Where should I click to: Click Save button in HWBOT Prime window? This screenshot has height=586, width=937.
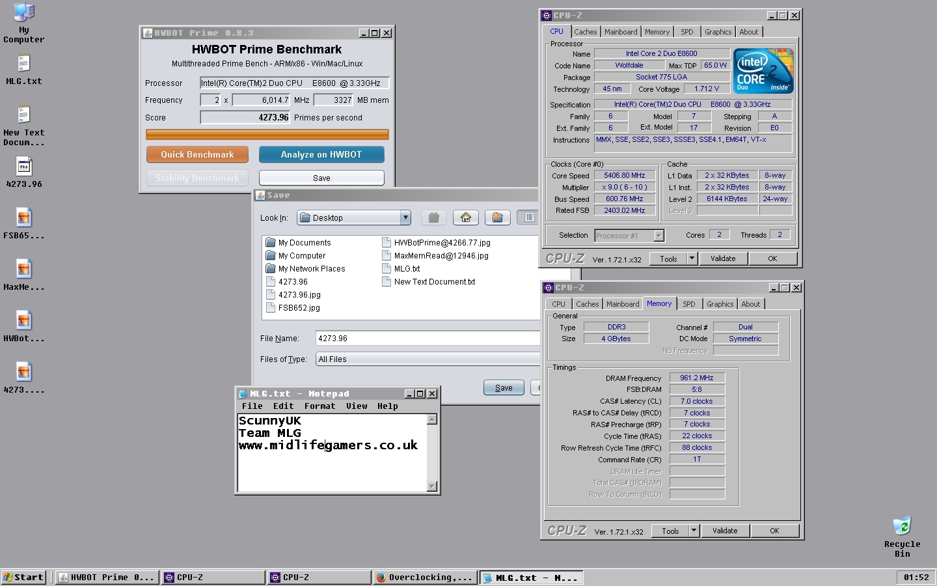tap(321, 178)
